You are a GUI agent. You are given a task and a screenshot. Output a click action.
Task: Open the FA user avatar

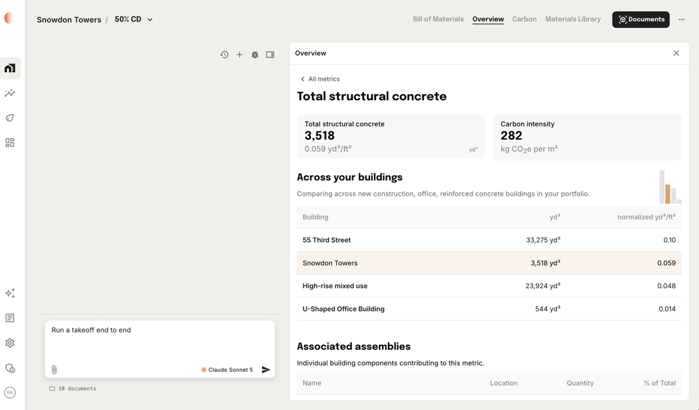10,393
